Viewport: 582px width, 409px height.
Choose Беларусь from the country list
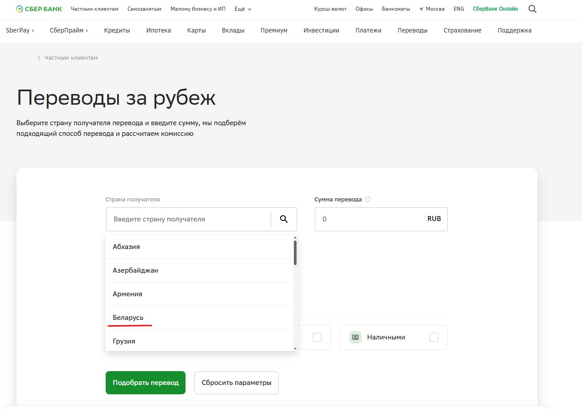[199, 318]
